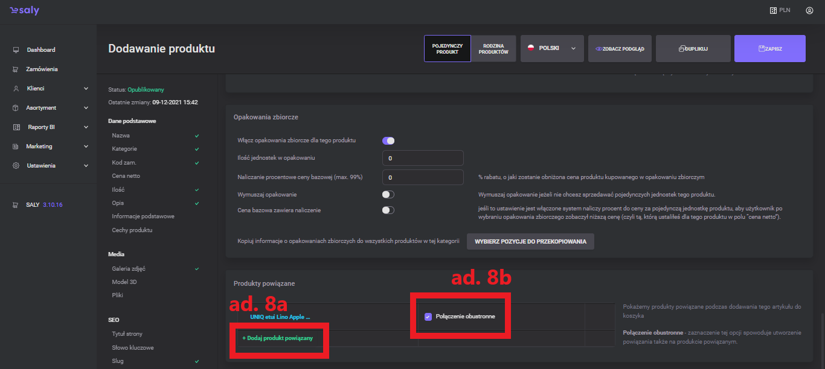The height and width of the screenshot is (369, 825).
Task: Toggle collective packaging for this product
Action: pyautogui.click(x=388, y=140)
